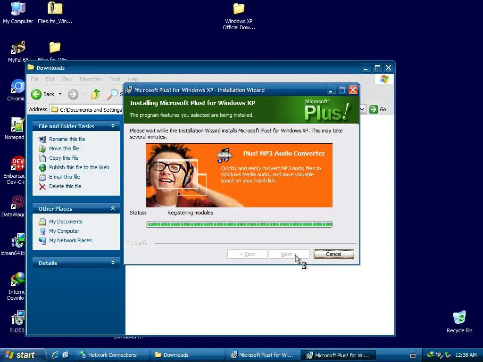The image size is (483, 362).
Task: Click Downloads address path field
Action: coord(87,109)
